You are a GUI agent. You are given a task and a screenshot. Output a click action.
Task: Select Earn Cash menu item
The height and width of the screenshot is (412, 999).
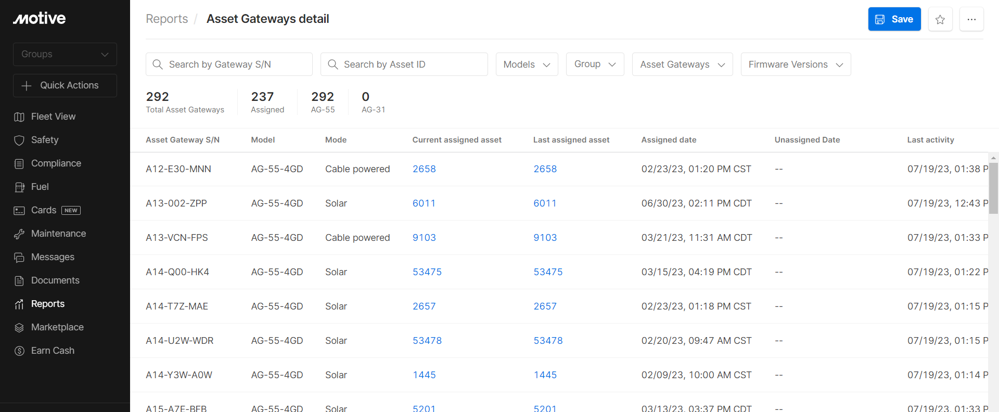[53, 351]
